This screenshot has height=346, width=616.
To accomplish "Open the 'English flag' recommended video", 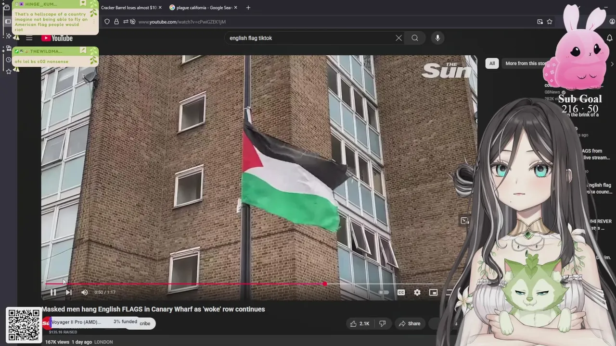I will click(599, 188).
